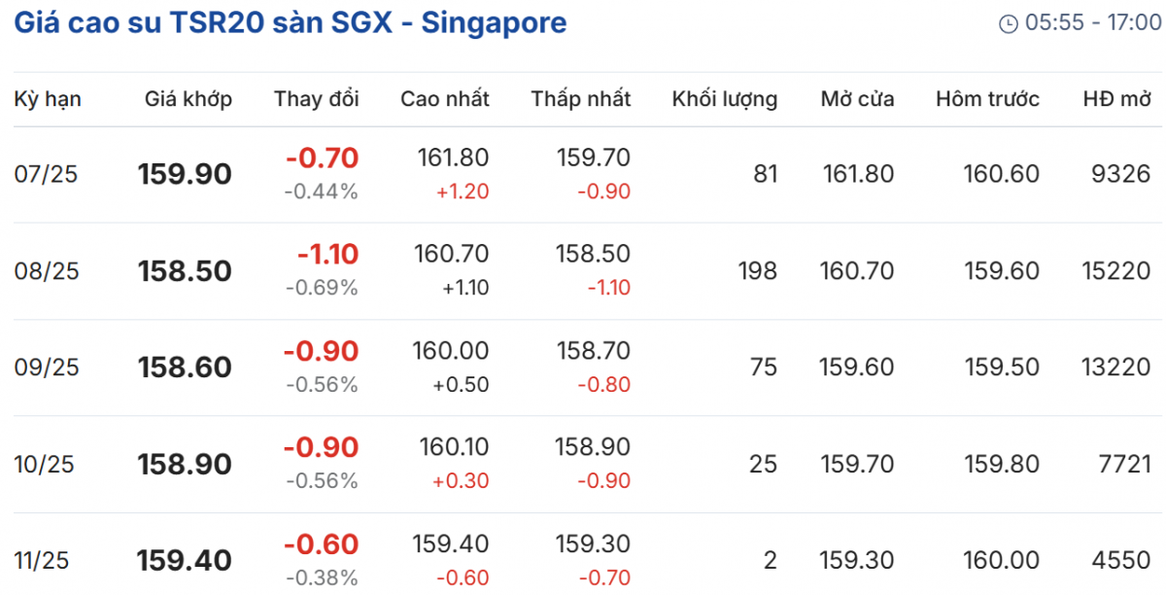Click the clock icon beside trading hours

(1009, 23)
